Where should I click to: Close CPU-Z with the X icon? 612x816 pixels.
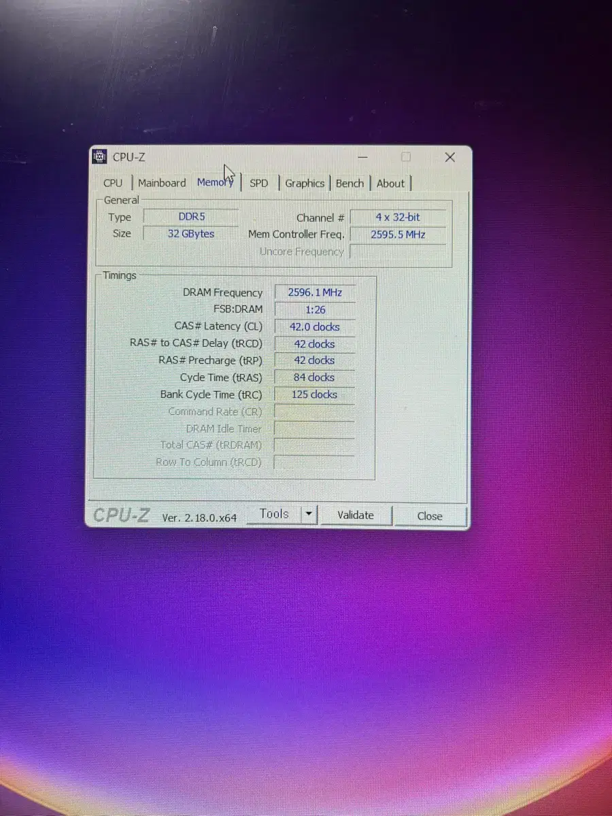click(x=449, y=157)
